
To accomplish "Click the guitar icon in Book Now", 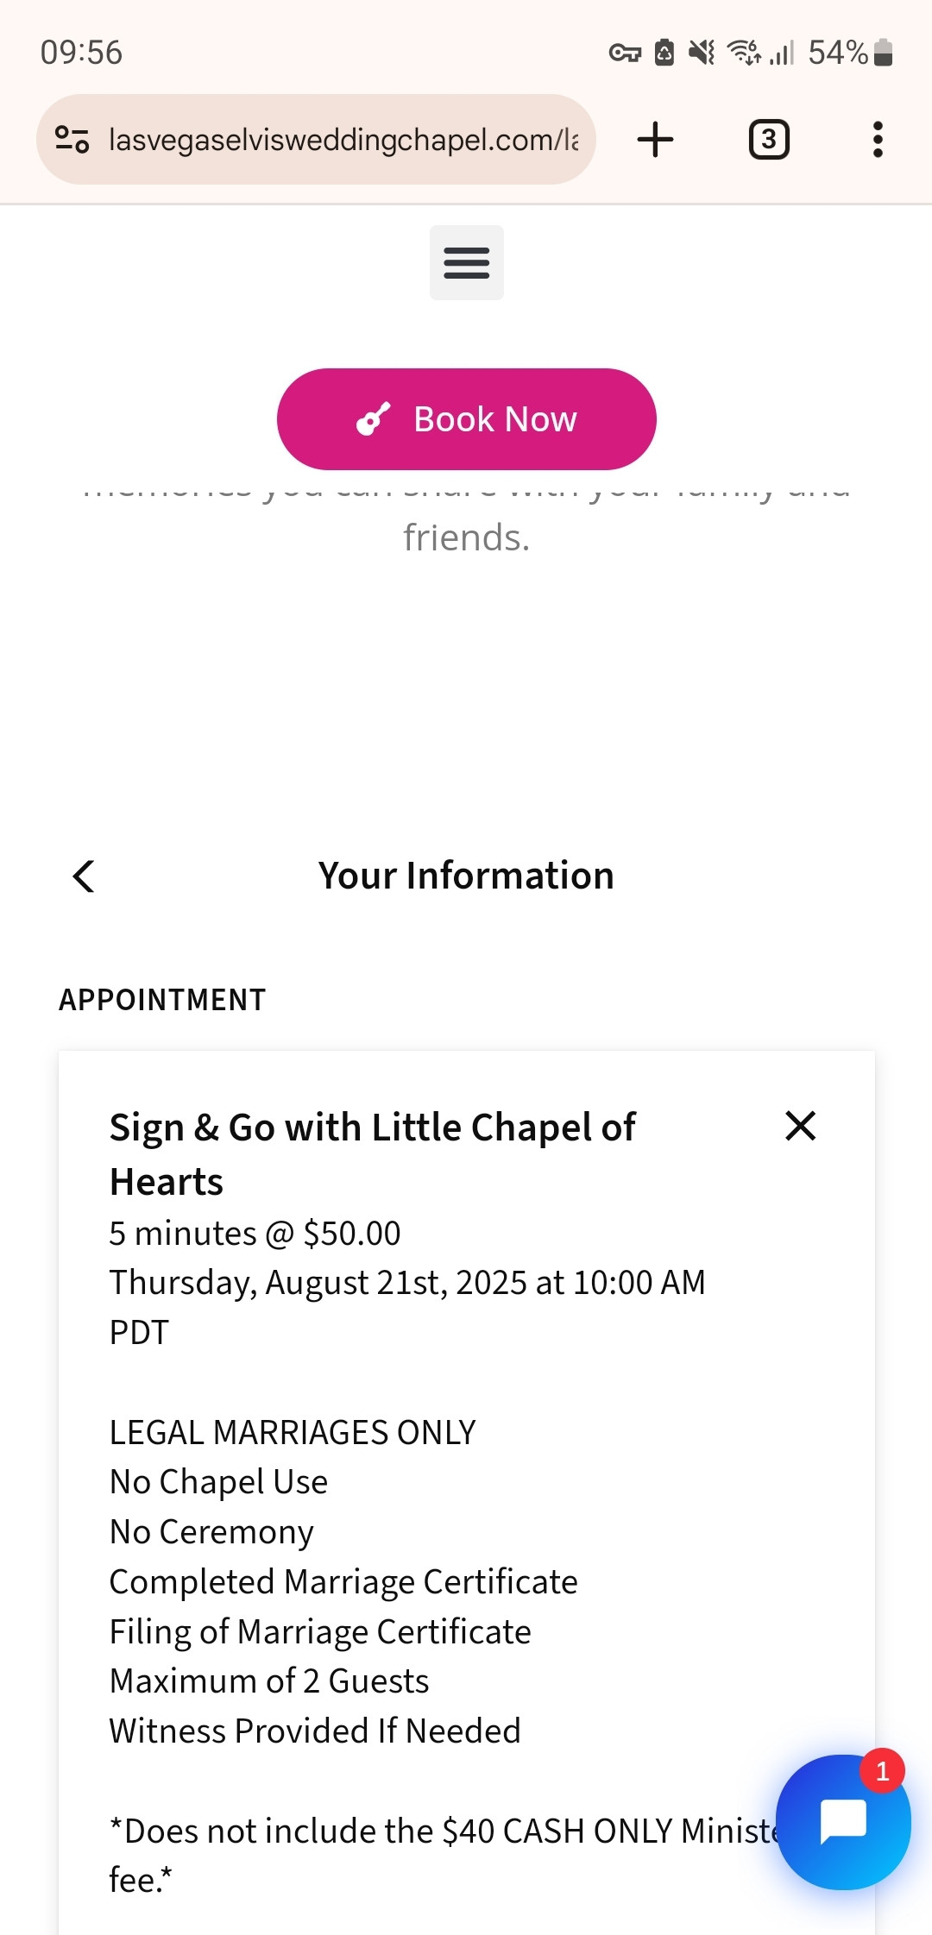I will [x=373, y=419].
